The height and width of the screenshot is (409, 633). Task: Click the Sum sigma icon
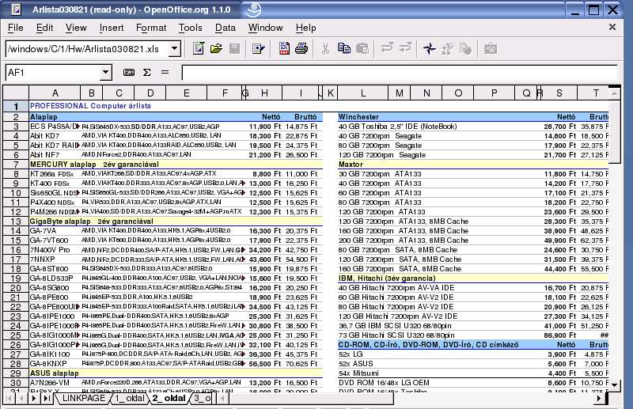coord(147,72)
